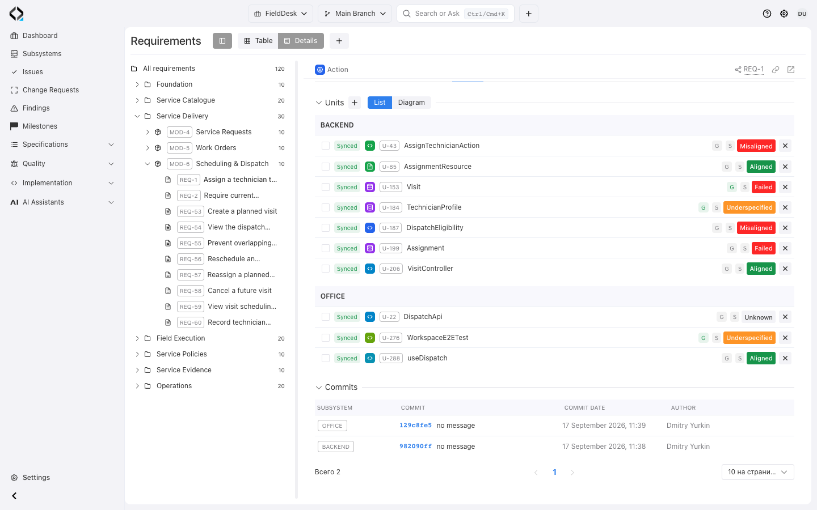Image resolution: width=817 pixels, height=510 pixels.
Task: Click the add plus button beside search
Action: pos(529,14)
